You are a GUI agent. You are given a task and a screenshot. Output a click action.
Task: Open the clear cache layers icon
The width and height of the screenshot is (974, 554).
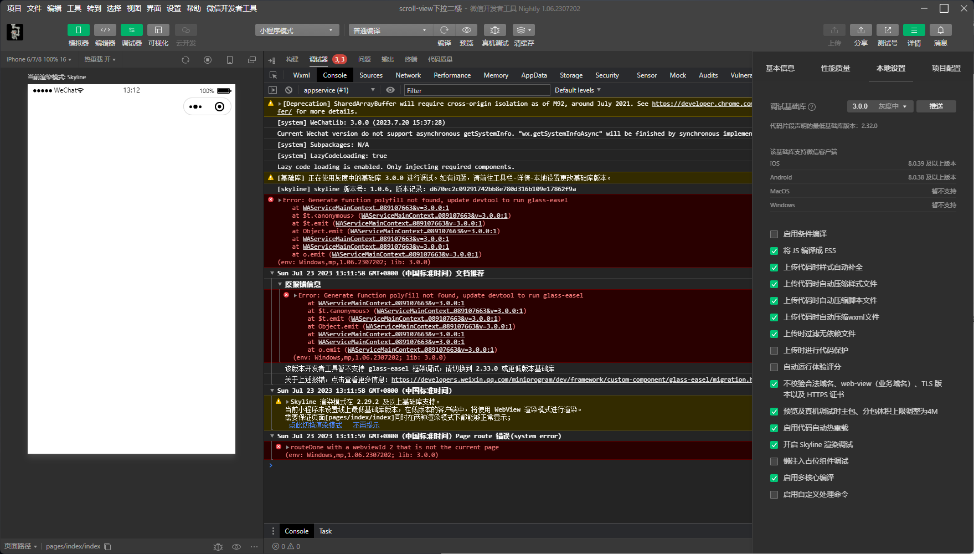pos(524,30)
